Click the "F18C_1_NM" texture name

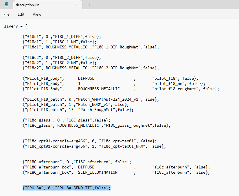[67, 42]
